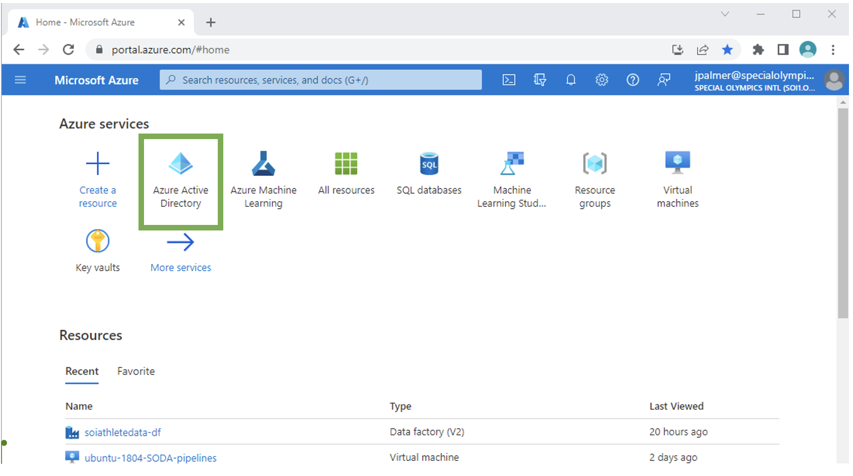Open the notifications bell
853x476 pixels.
coord(571,80)
